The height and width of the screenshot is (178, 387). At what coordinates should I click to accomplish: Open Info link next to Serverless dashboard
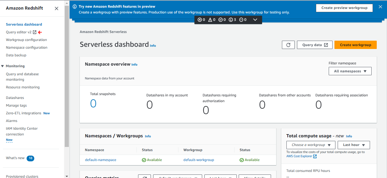(x=153, y=46)
